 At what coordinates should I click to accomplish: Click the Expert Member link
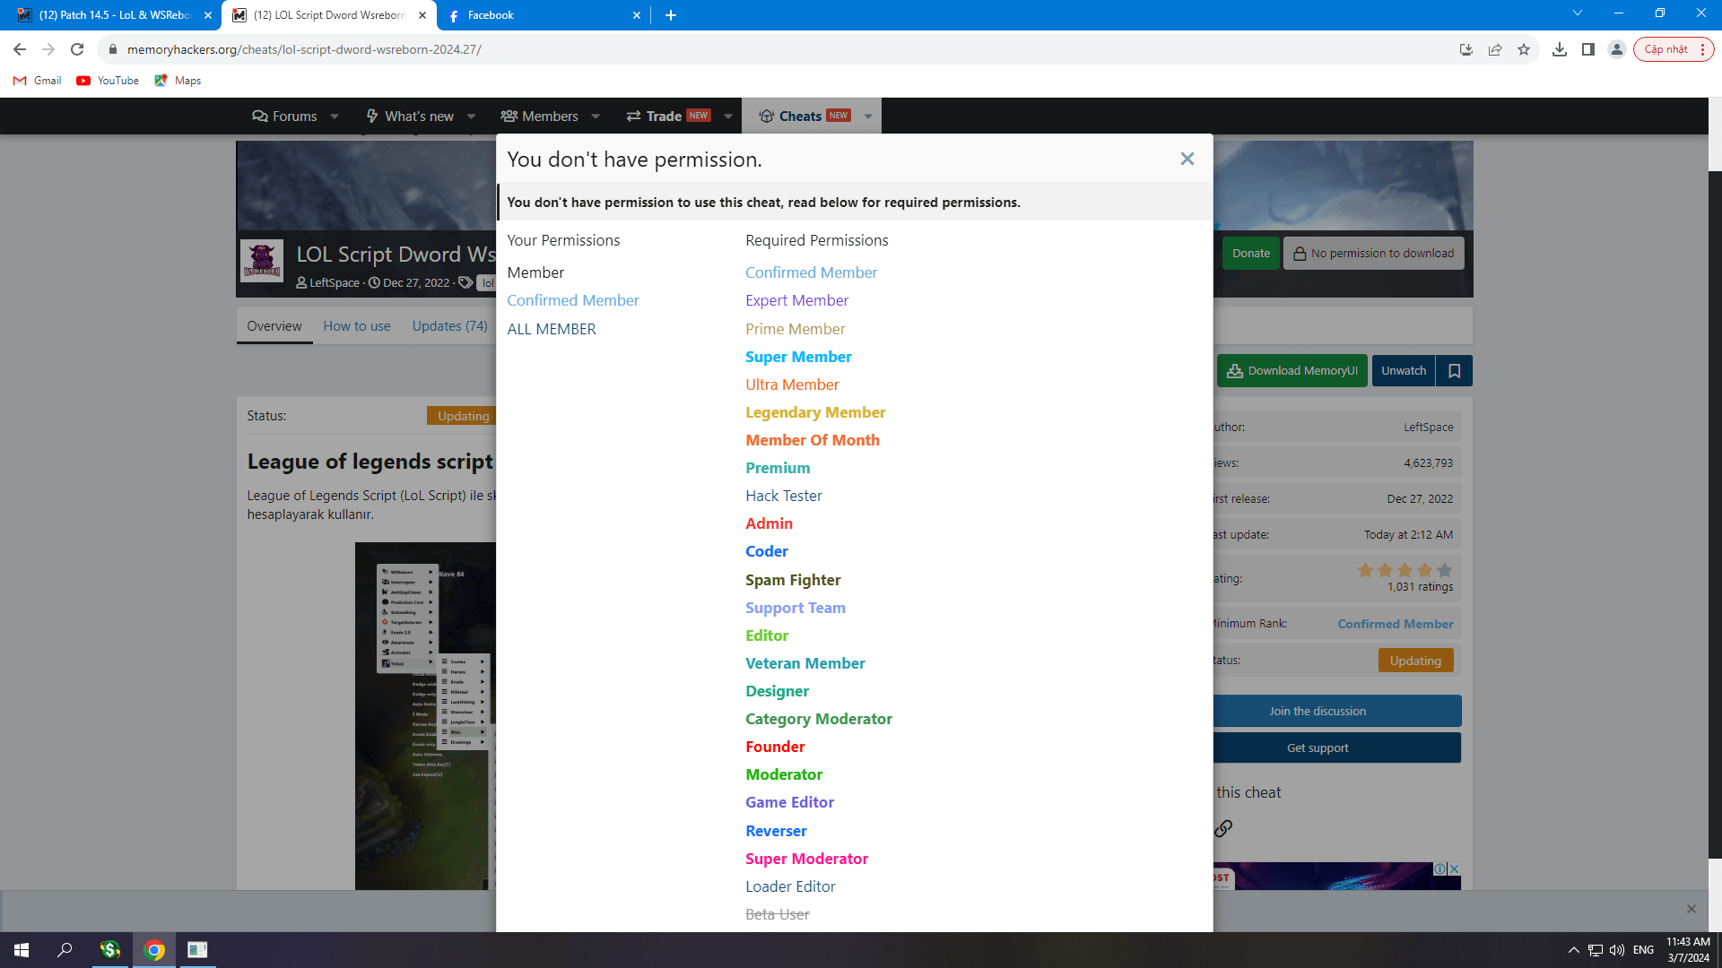point(796,300)
